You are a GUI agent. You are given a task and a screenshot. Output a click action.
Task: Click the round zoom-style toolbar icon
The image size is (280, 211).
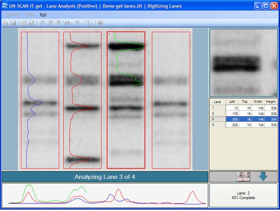(x=78, y=23)
